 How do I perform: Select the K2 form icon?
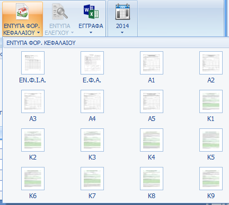(x=33, y=140)
